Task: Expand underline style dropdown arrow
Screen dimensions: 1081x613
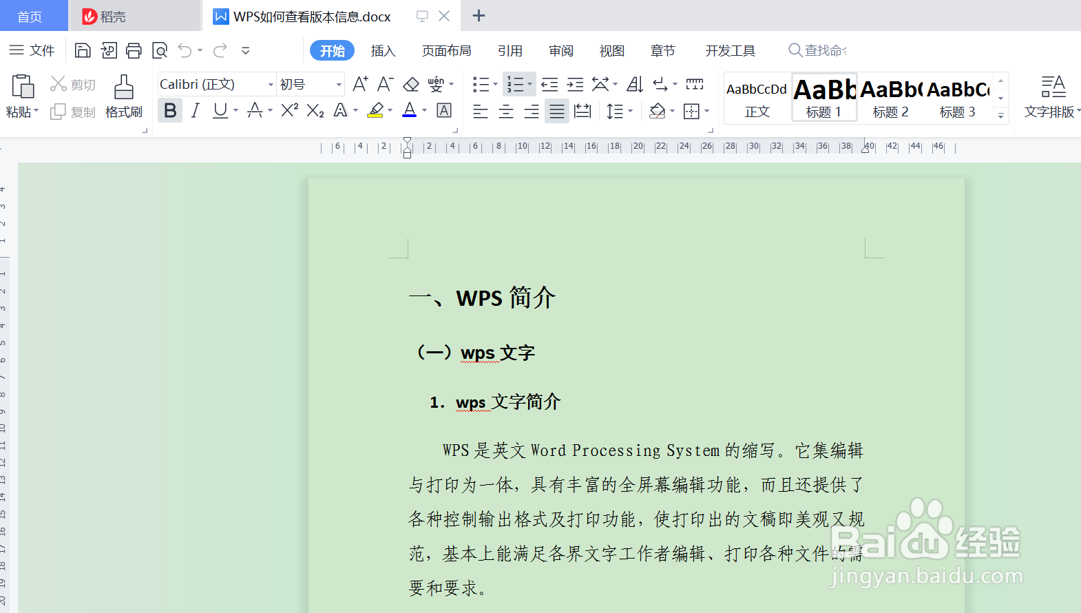Action: [x=235, y=110]
